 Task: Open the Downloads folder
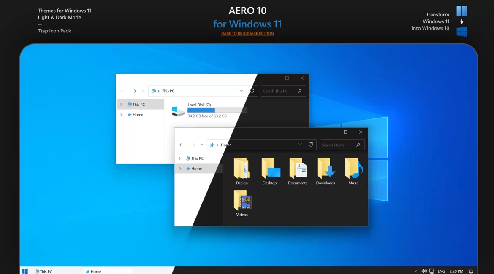[x=326, y=169]
